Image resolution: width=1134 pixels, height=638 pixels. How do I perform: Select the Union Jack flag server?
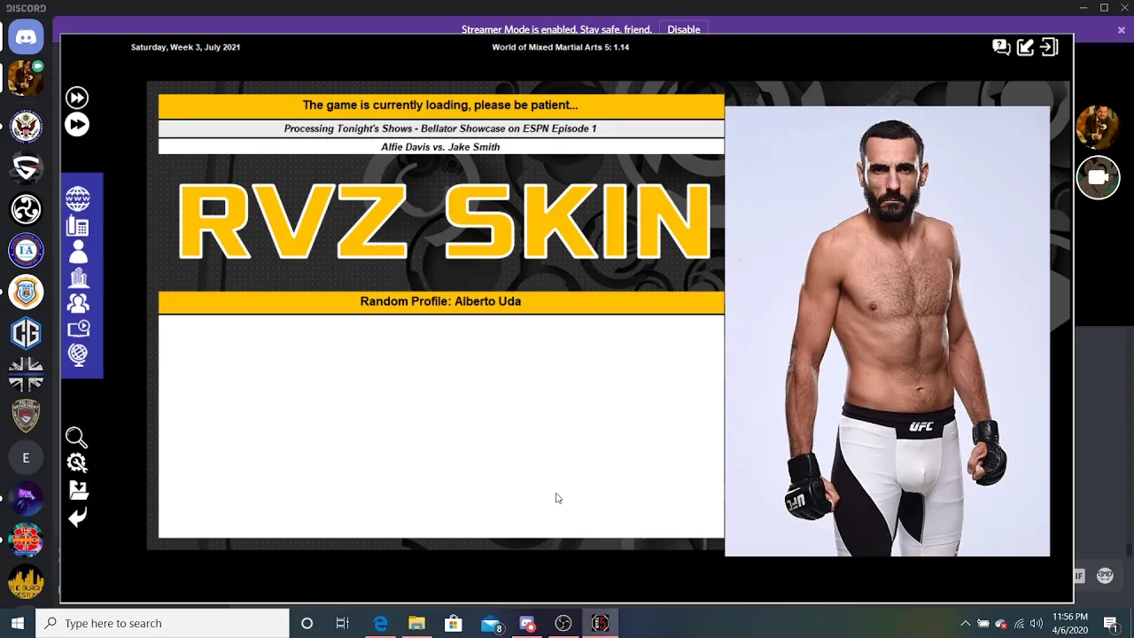pos(26,375)
